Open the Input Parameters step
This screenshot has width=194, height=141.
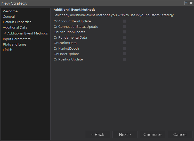[x=17, y=39]
